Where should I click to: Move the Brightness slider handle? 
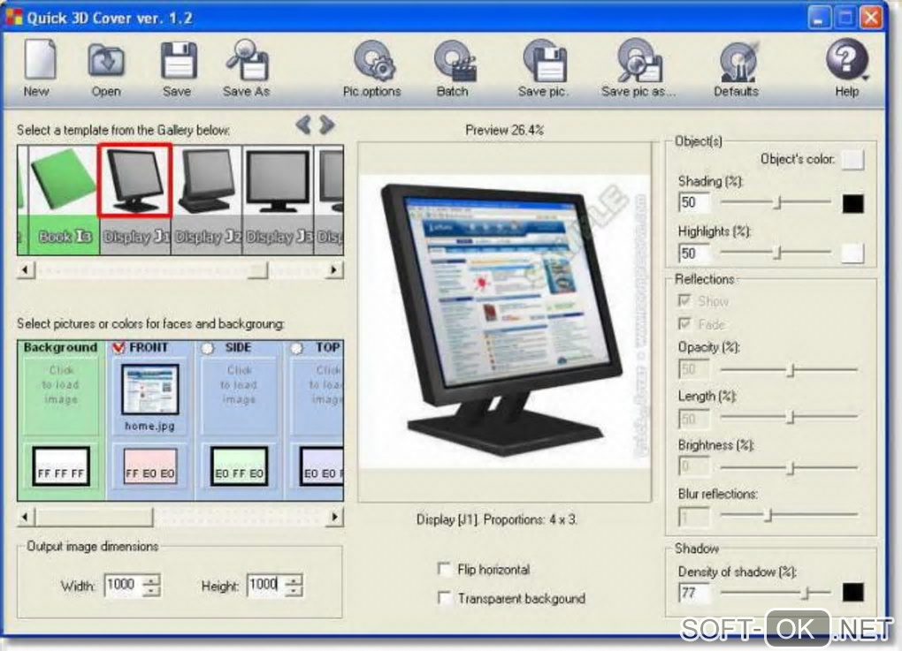[792, 468]
